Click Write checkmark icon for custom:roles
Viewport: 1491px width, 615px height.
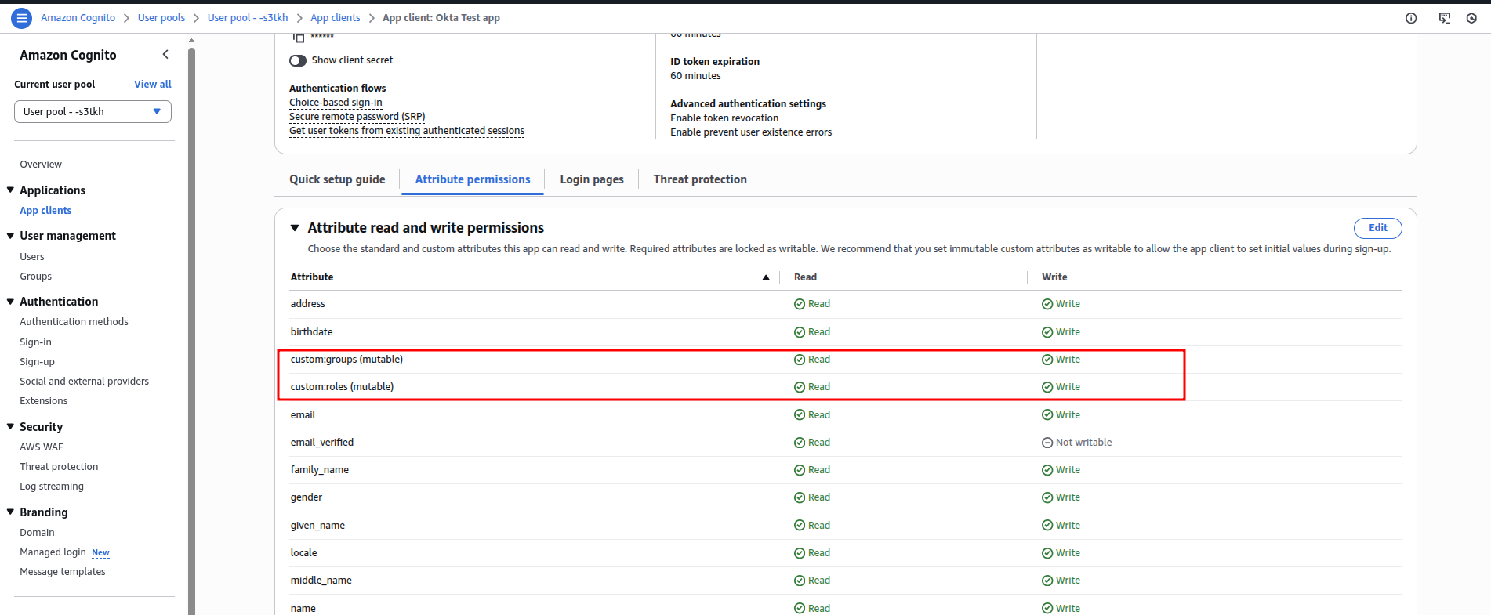(x=1047, y=387)
